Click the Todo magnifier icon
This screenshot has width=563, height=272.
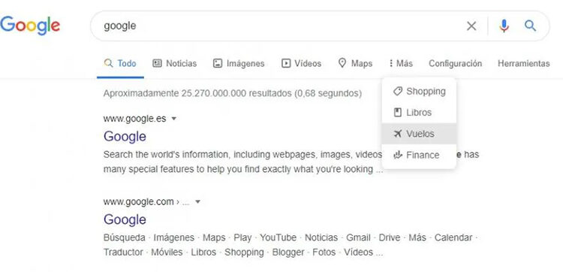pyautogui.click(x=108, y=64)
